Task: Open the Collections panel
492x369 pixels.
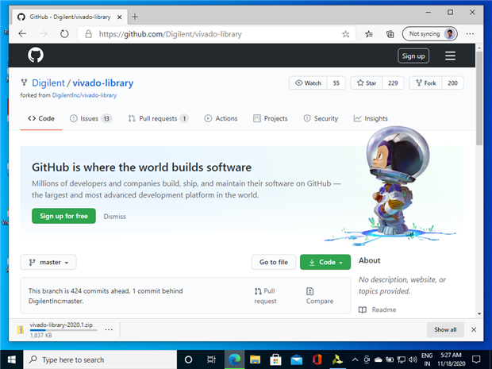Action: pos(390,34)
